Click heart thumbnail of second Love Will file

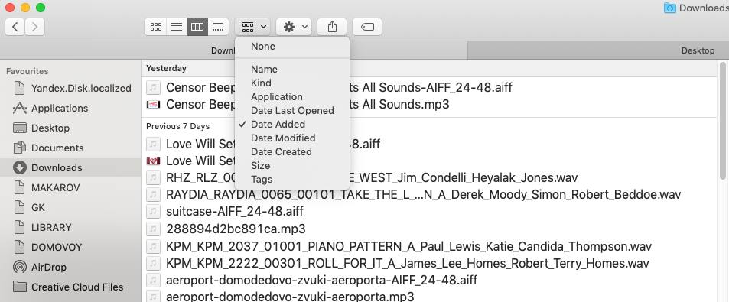pyautogui.click(x=153, y=161)
